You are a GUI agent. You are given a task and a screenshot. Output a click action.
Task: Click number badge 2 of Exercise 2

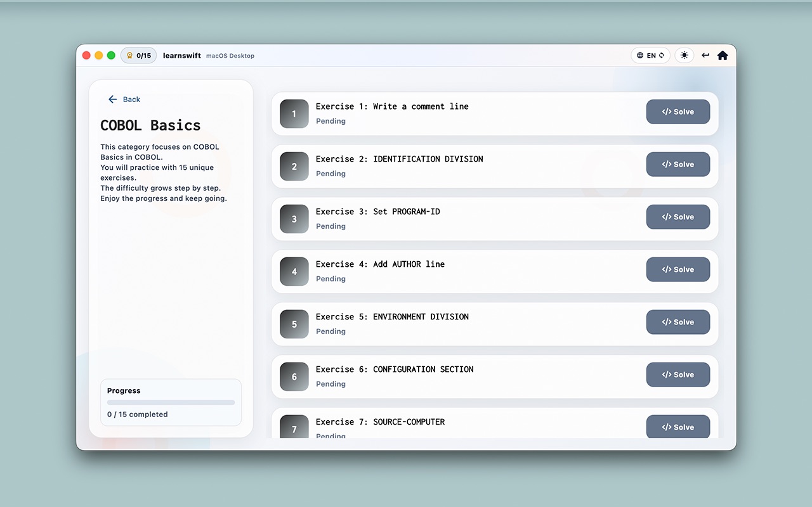[294, 167]
